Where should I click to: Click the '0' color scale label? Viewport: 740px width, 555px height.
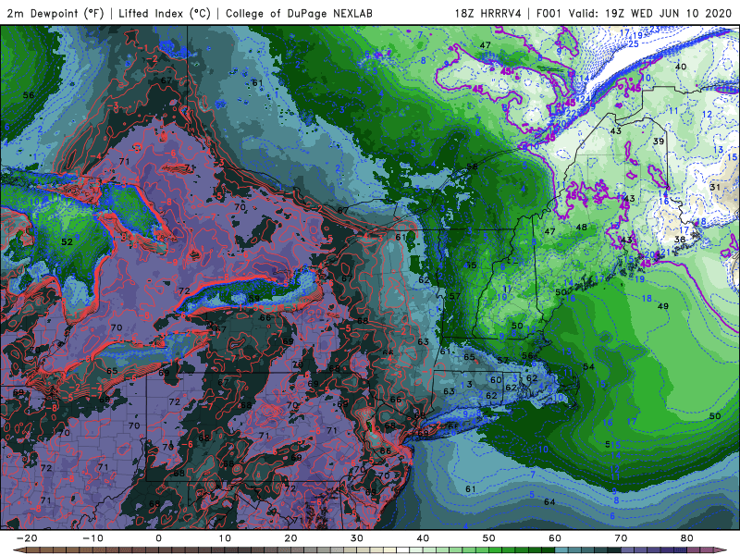[x=158, y=538]
